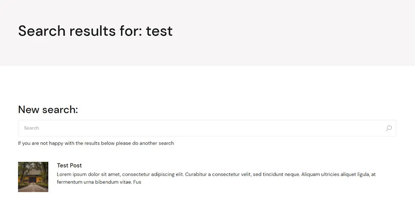Open the Test Post thumbnail image
Image resolution: width=415 pixels, height=211 pixels.
click(x=33, y=177)
